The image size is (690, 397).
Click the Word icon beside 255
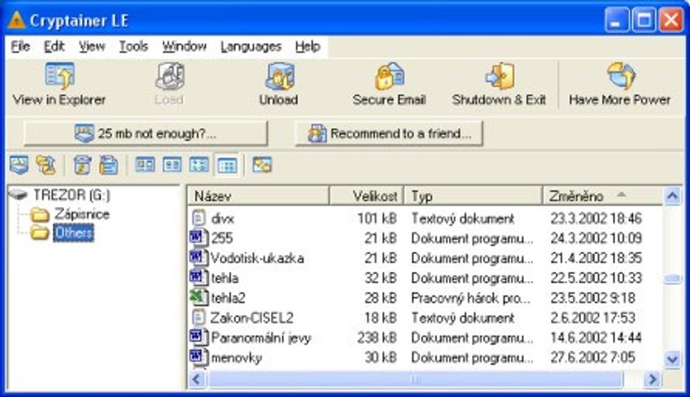[198, 238]
